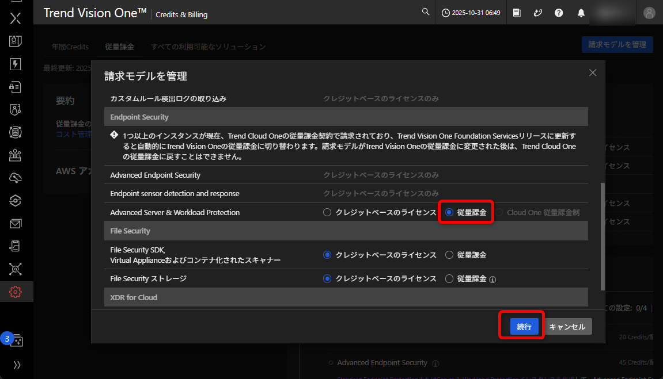Viewport: 663px width, 379px height.
Task: Select 従量課金 for Advanced Server & Workload Protection
Action: tap(449, 212)
